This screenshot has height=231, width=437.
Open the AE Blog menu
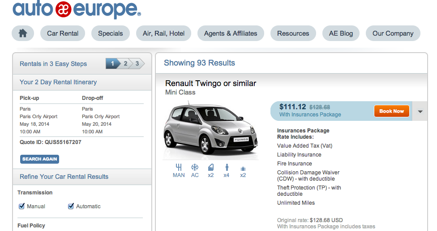(x=341, y=33)
